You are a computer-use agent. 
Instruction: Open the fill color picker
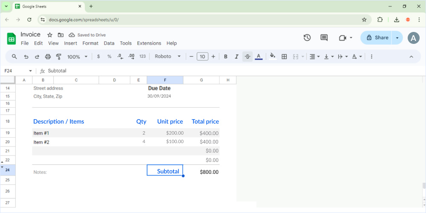(x=273, y=57)
